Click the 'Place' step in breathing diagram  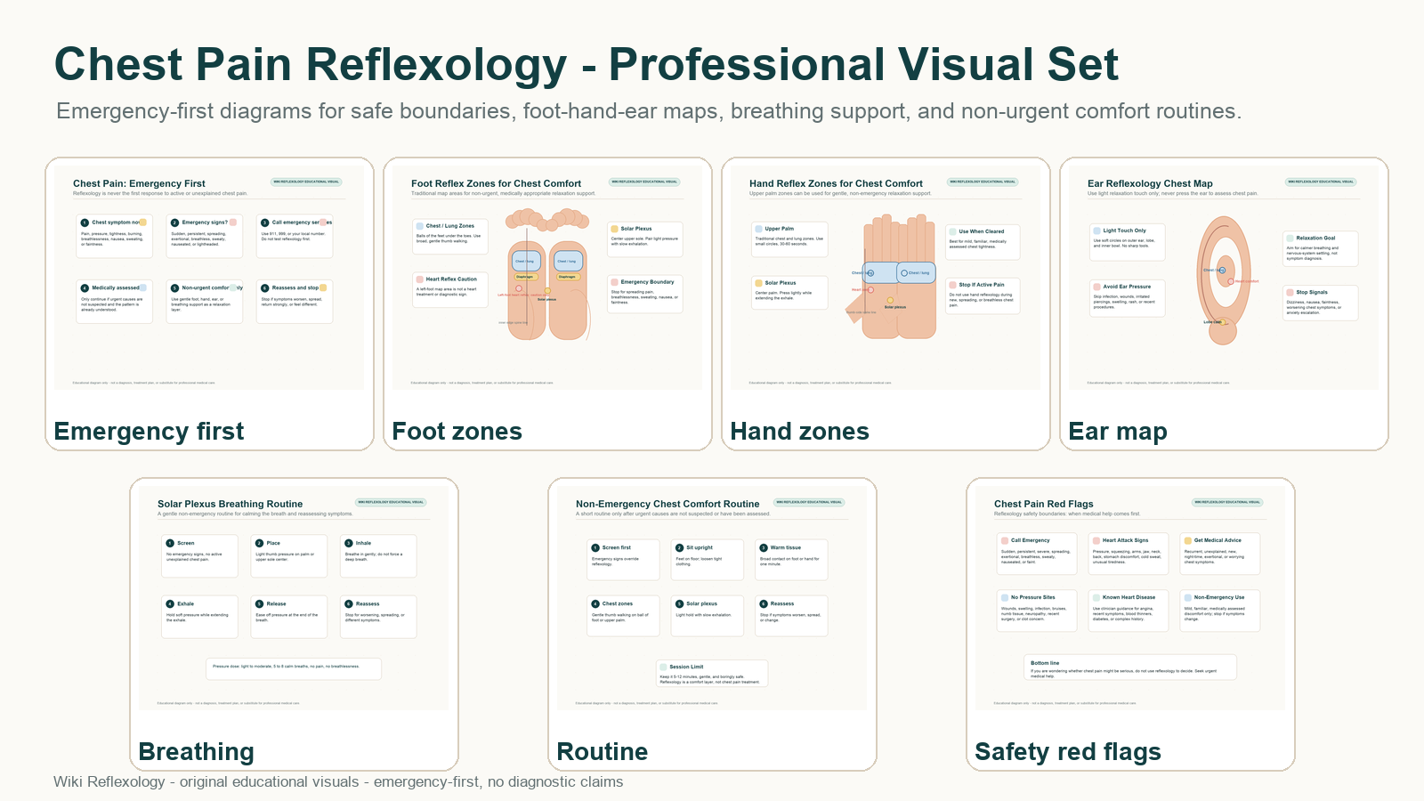(289, 556)
